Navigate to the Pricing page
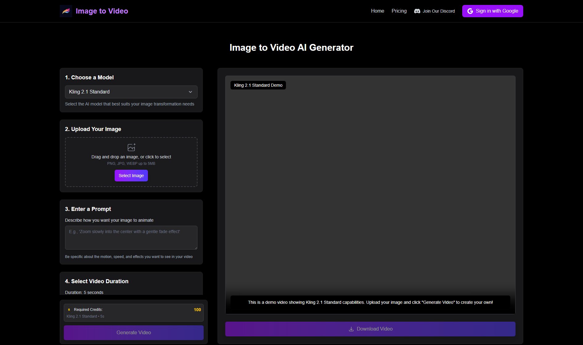This screenshot has width=583, height=345. 399,11
